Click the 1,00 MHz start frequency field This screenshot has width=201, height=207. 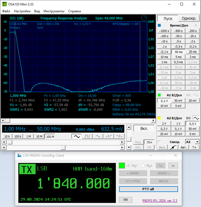[x=15, y=129]
